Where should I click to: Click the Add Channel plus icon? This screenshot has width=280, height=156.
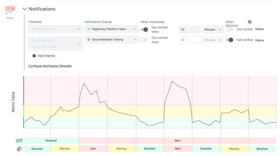click(x=34, y=56)
